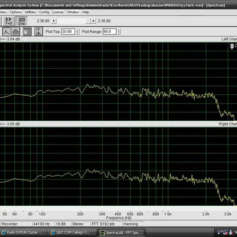237x237 pixels.
Task: Step the file position slider right
Action: [x=93, y=21]
